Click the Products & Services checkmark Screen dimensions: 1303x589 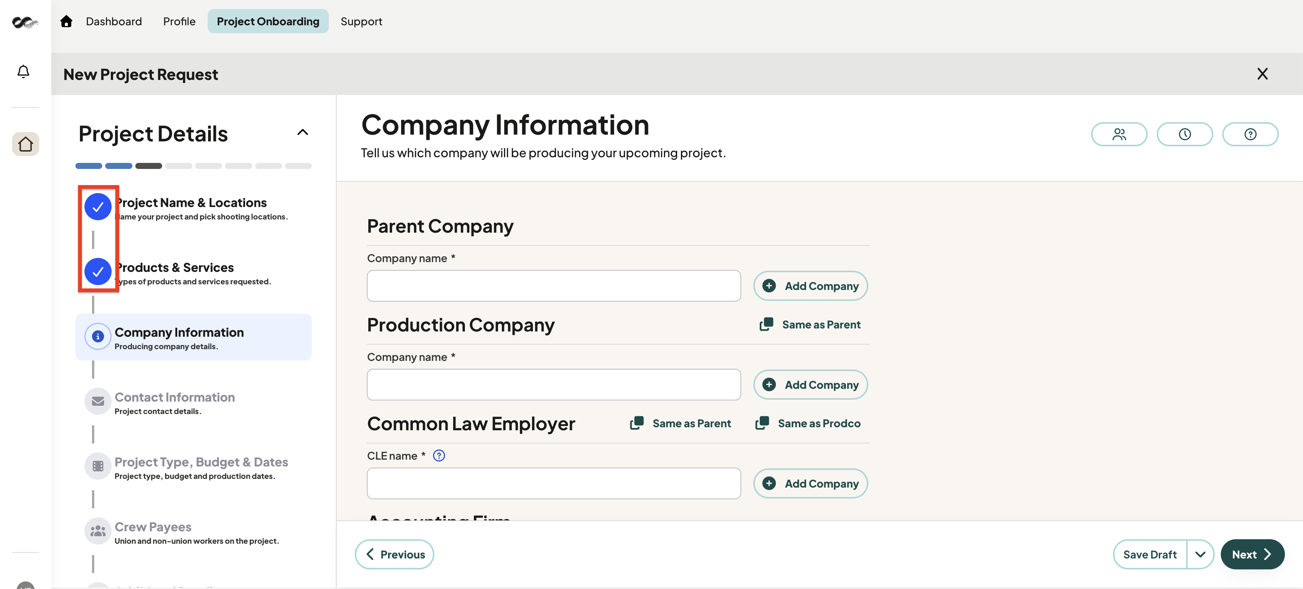pyautogui.click(x=98, y=271)
